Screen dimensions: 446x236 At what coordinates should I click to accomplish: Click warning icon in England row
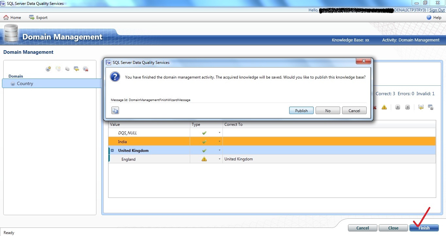tap(204, 159)
